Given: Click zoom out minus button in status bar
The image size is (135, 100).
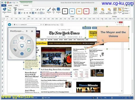Looking at the screenshot, I should point(110,98).
